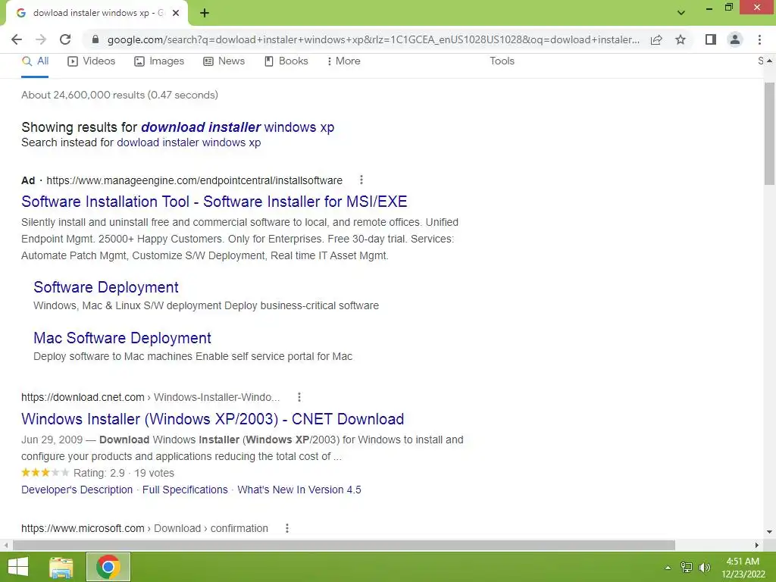Expand the More search categories menu
776x582 pixels.
click(x=343, y=61)
